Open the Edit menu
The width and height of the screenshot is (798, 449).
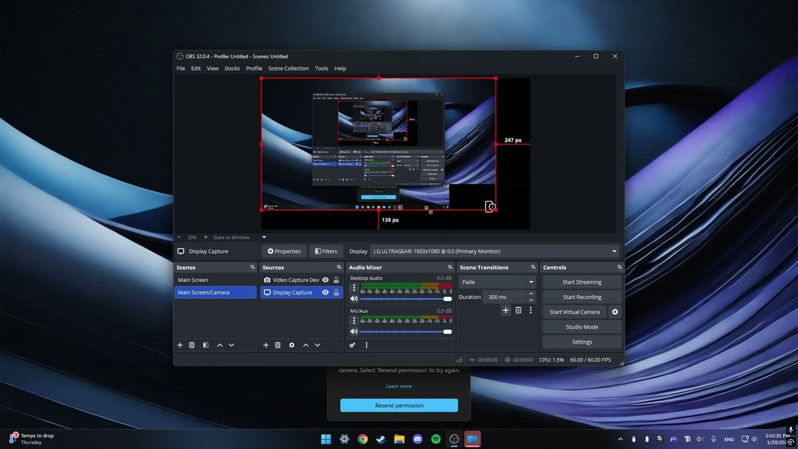point(196,69)
